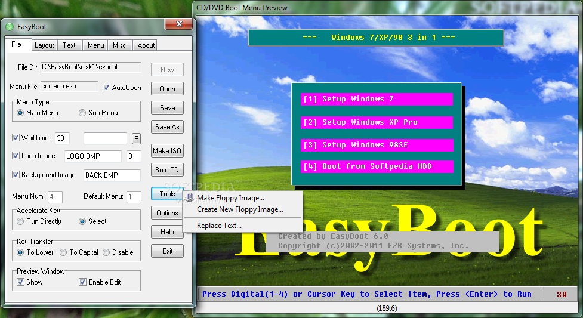Click the Burn CD button
Screen dimensions: 583x318
coord(167,169)
